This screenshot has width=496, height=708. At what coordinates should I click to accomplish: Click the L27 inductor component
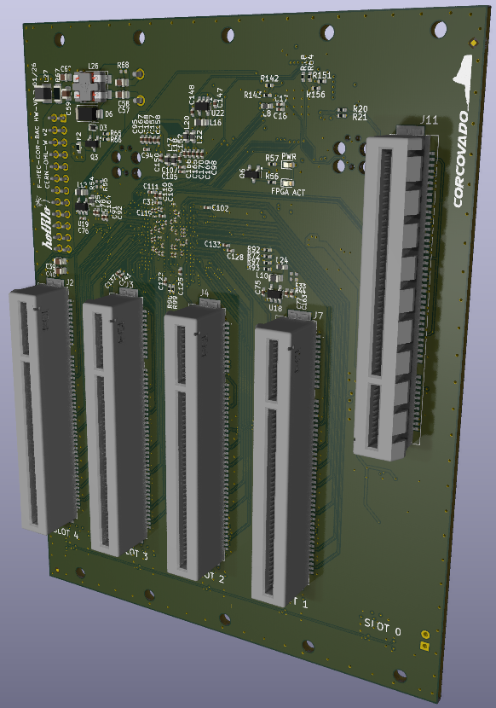44,93
